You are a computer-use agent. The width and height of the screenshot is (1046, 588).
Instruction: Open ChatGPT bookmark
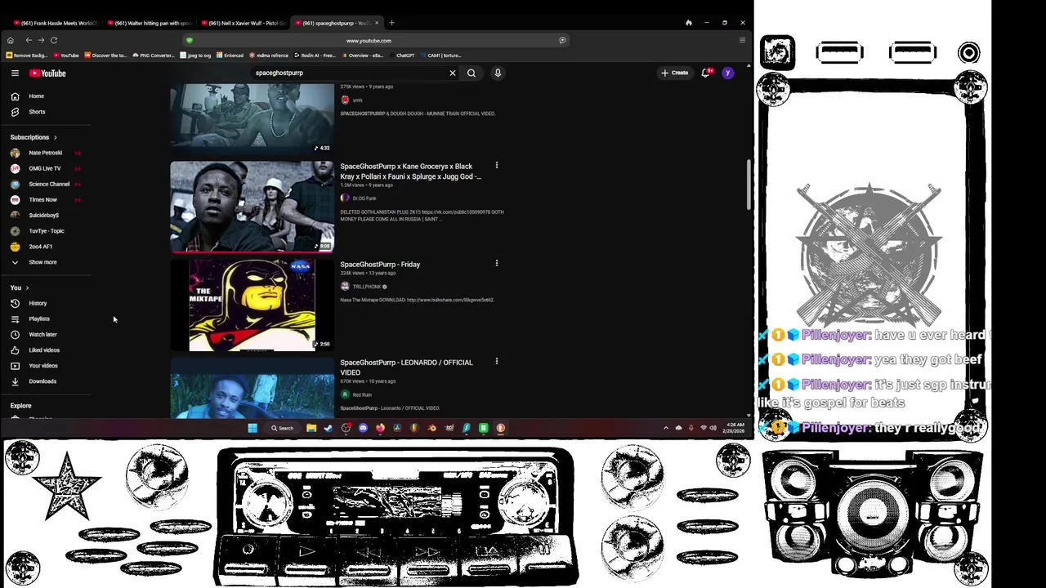click(x=401, y=56)
